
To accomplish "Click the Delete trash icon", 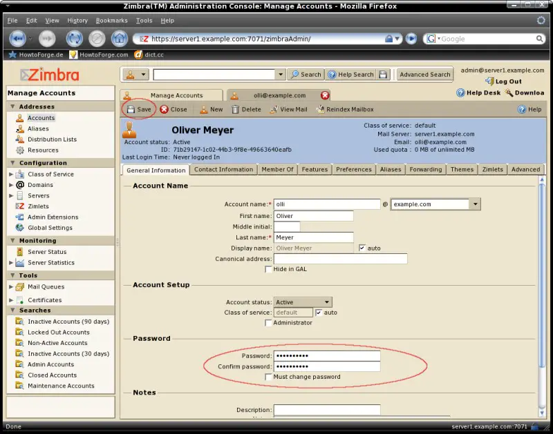I will [x=236, y=110].
